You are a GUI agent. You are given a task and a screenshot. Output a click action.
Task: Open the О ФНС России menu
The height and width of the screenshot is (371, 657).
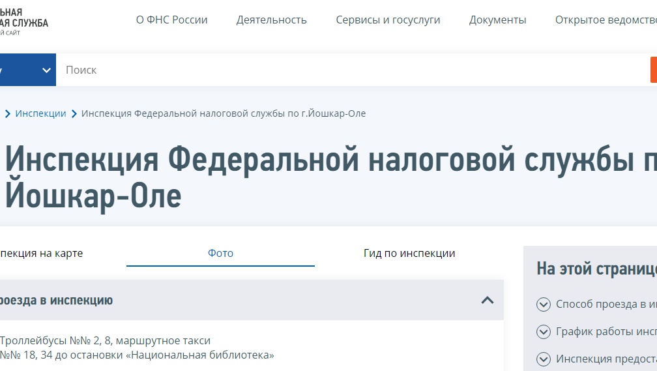[171, 20]
